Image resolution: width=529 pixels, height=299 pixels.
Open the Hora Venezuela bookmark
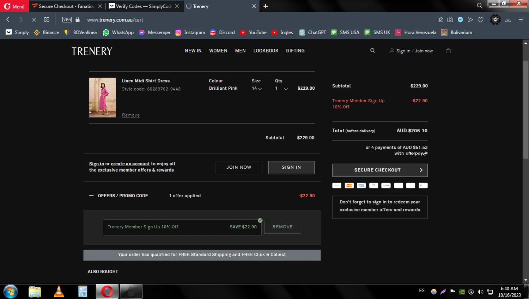[x=416, y=32]
